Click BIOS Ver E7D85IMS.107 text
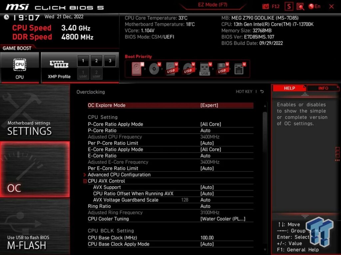Image resolution: width=341 pixels, height=255 pixels. point(248,37)
